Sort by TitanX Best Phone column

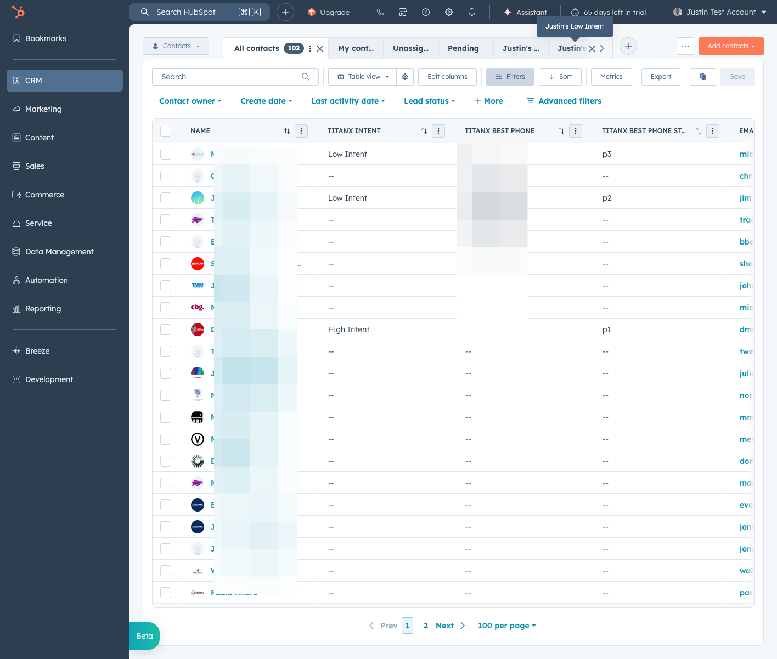pos(561,131)
